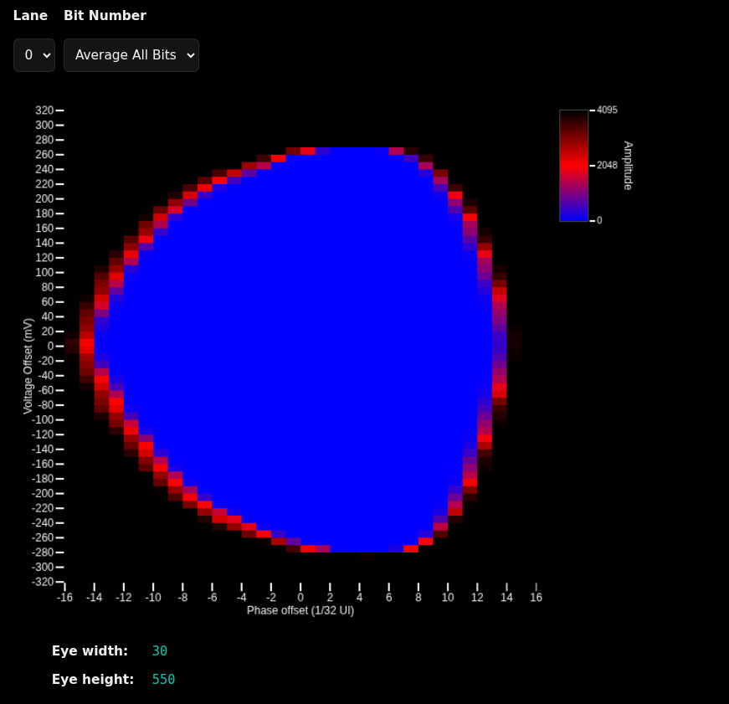
Task: Click the Eye width label
Action: point(90,650)
